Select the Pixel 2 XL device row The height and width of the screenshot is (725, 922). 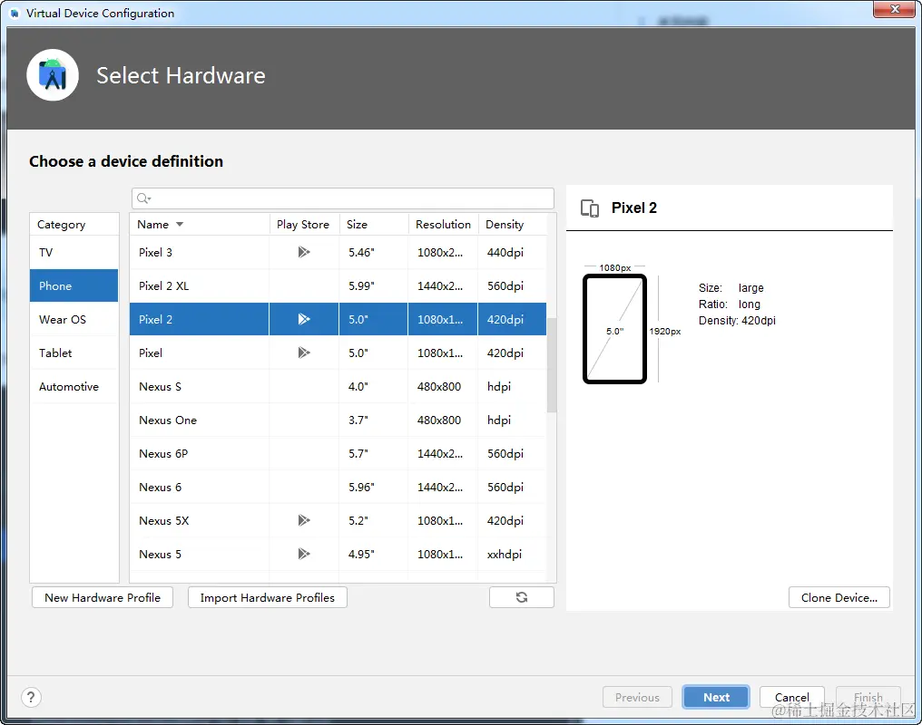pos(338,285)
